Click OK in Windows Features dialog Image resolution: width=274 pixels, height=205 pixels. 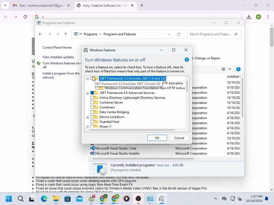click(x=157, y=138)
